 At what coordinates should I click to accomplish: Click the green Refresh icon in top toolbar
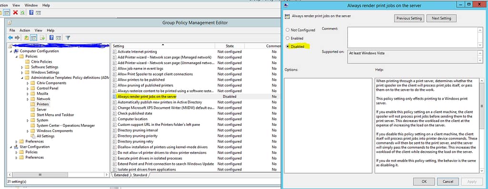click(23, 12)
